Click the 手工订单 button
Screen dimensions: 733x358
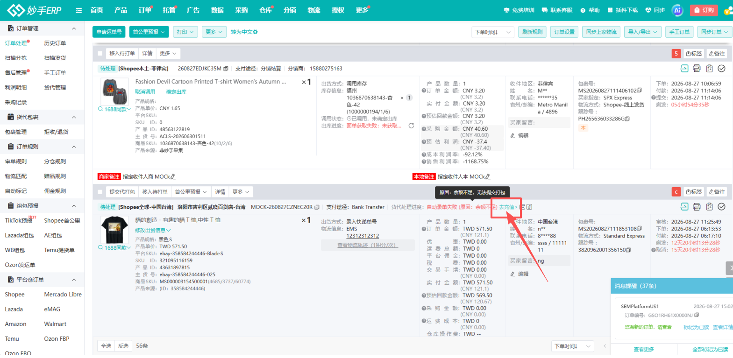[679, 32]
